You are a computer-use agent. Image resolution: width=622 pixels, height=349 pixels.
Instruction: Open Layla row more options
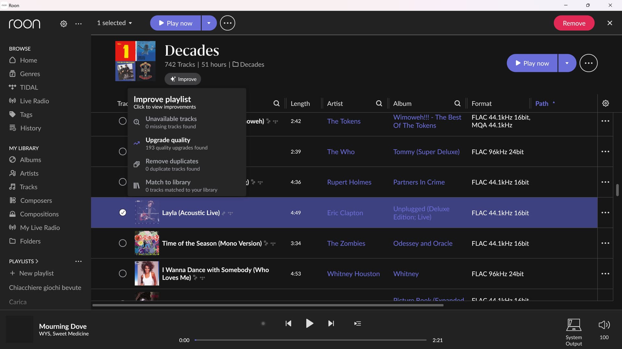(x=605, y=213)
